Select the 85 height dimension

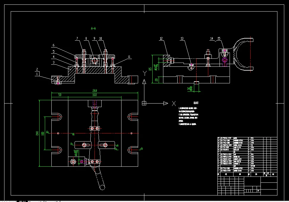pyautogui.click(x=150, y=69)
